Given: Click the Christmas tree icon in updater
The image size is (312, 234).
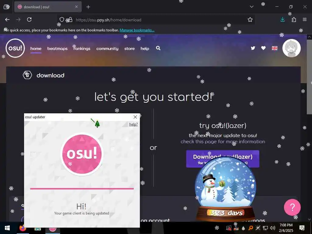Looking at the screenshot, I should (97, 124).
